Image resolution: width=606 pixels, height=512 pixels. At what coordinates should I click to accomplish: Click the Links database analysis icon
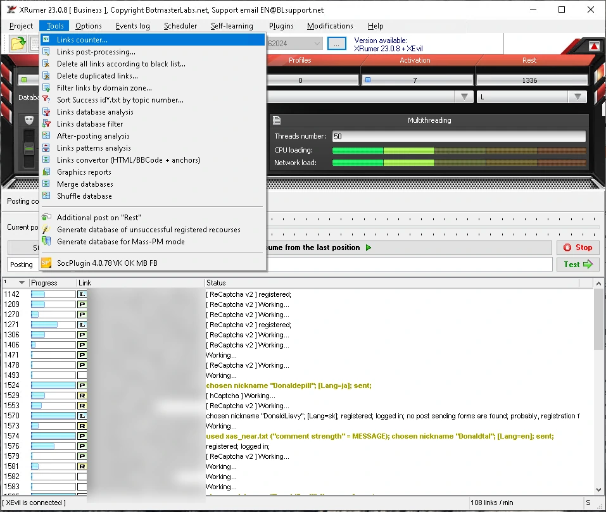coord(46,111)
